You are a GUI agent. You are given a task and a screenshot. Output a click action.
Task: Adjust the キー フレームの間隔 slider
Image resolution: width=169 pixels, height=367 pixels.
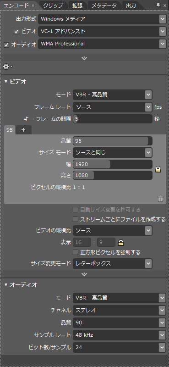113,119
